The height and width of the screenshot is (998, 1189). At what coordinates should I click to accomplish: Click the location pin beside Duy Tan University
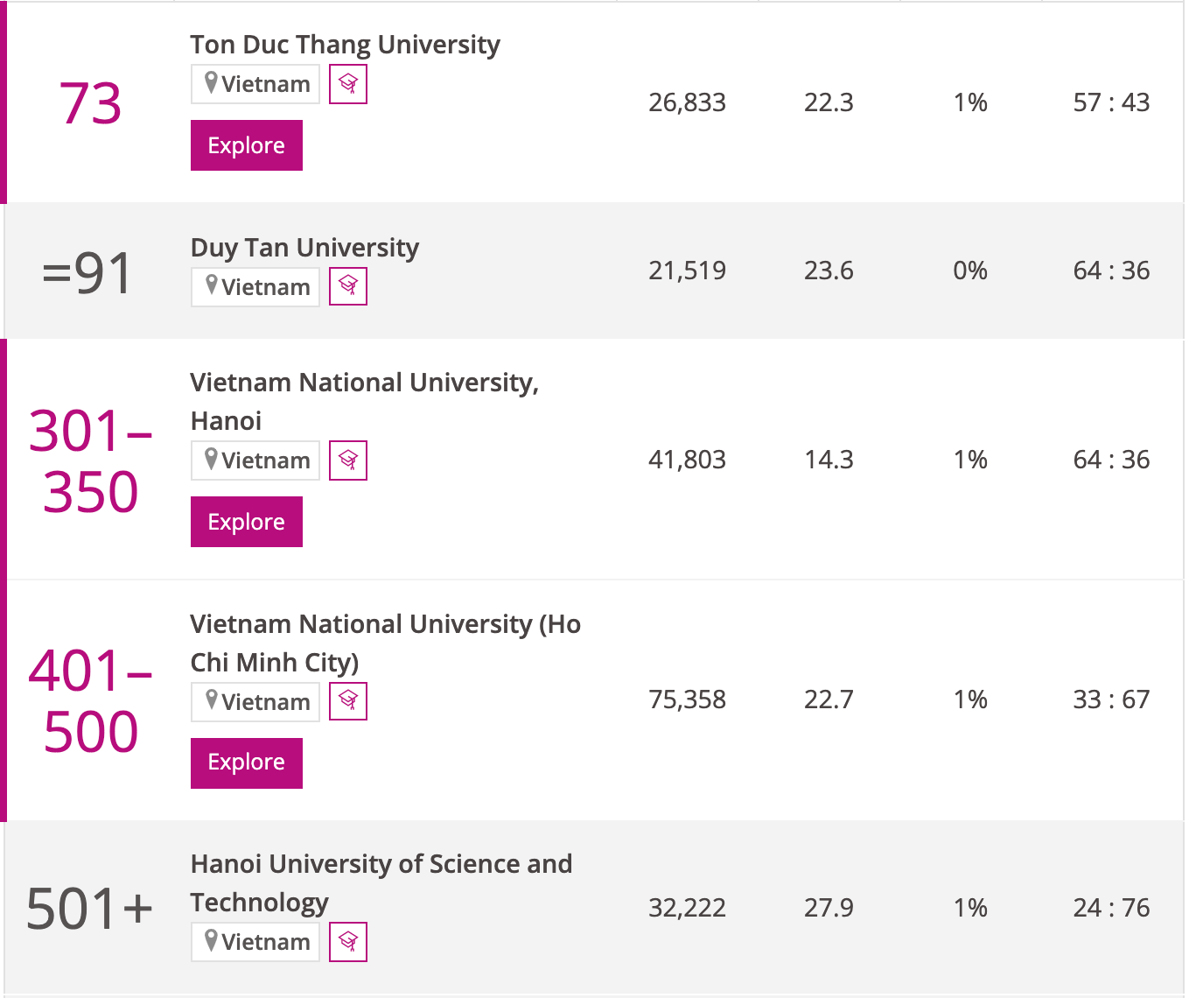point(210,286)
